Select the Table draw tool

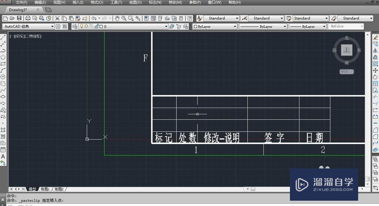(x=3, y=150)
